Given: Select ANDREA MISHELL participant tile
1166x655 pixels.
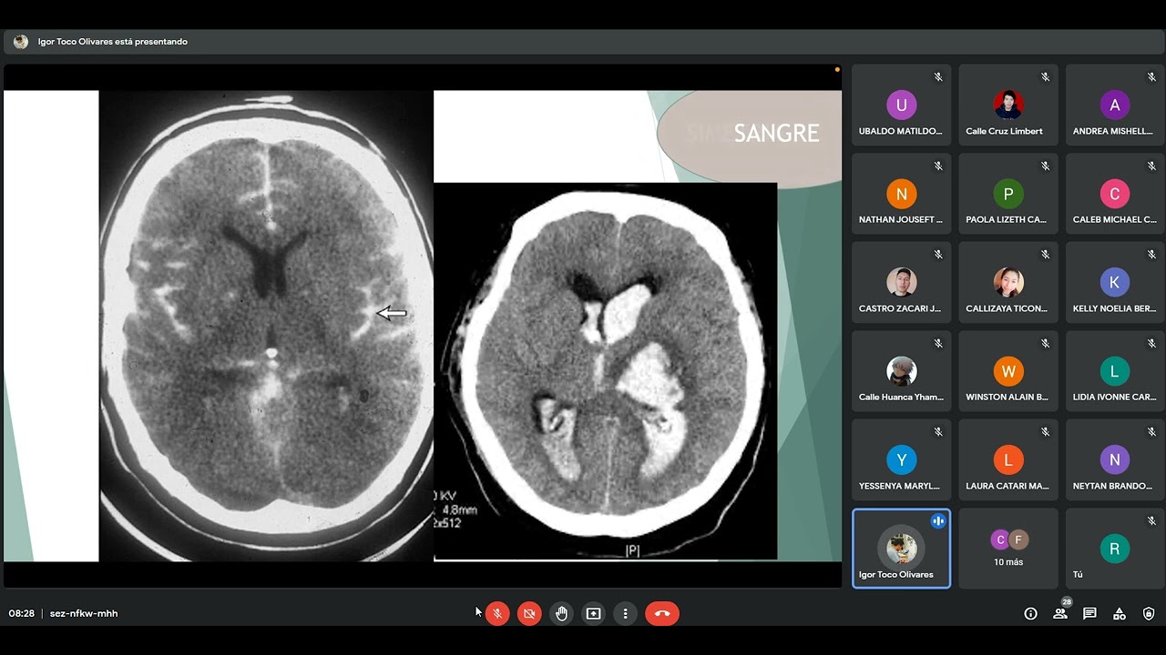Looking at the screenshot, I should click(1115, 106).
